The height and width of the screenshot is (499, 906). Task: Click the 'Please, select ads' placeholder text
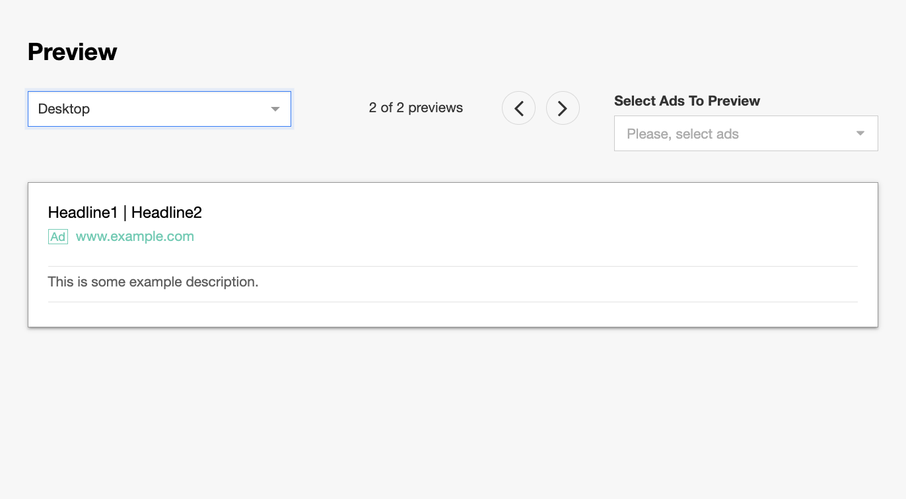(682, 134)
